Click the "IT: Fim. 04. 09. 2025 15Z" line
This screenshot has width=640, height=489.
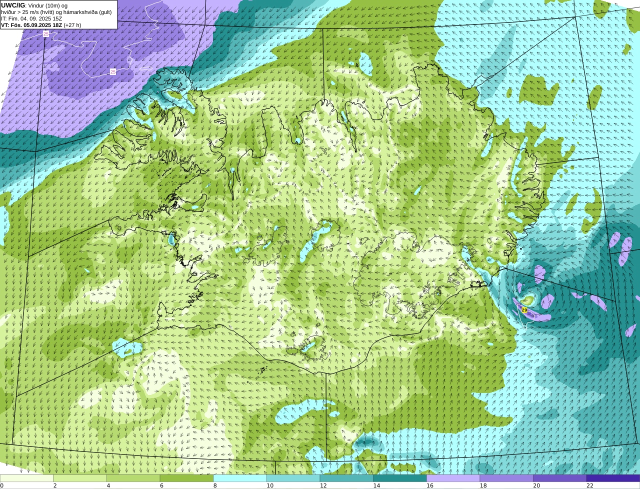[31, 18]
